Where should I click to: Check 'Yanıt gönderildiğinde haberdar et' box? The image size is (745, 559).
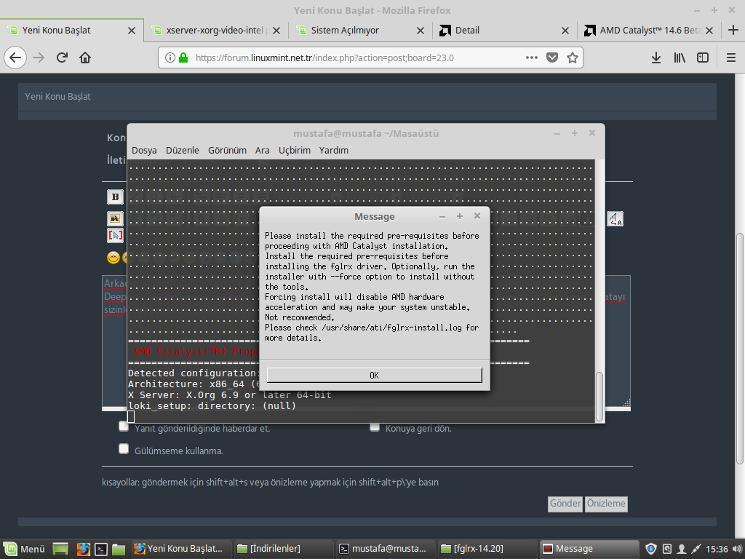pyautogui.click(x=124, y=427)
